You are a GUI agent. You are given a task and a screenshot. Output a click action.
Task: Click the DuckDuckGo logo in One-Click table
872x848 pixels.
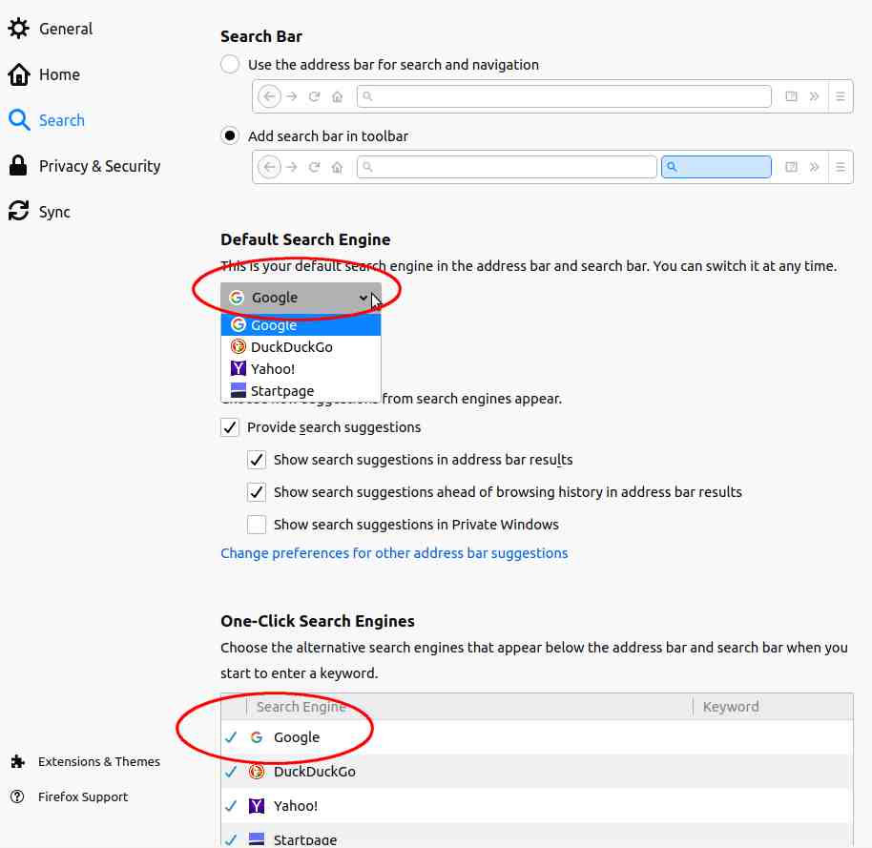click(x=257, y=772)
